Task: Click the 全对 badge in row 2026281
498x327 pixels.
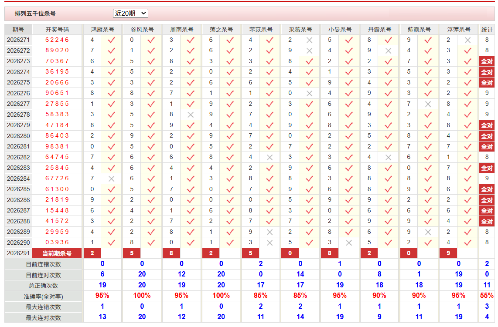Action: click(487, 147)
